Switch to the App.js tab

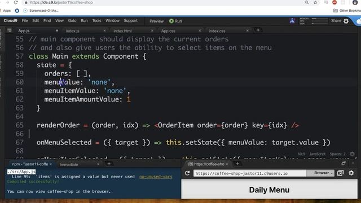(x=24, y=30)
